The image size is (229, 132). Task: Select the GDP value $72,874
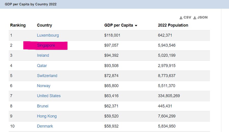[111, 76]
